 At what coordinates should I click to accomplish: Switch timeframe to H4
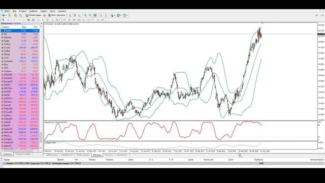88,20
